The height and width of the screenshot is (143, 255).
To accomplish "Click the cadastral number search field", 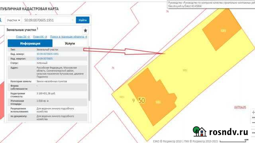I will click(49, 20).
